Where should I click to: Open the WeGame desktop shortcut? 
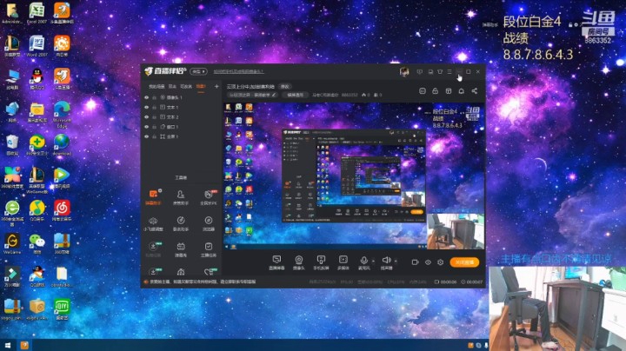[x=12, y=244]
